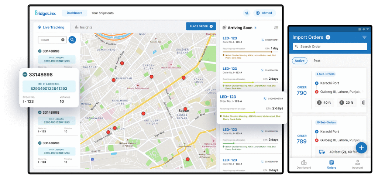Open the Dashboard icon in mobile nav
The height and width of the screenshot is (179, 378).
304,164
